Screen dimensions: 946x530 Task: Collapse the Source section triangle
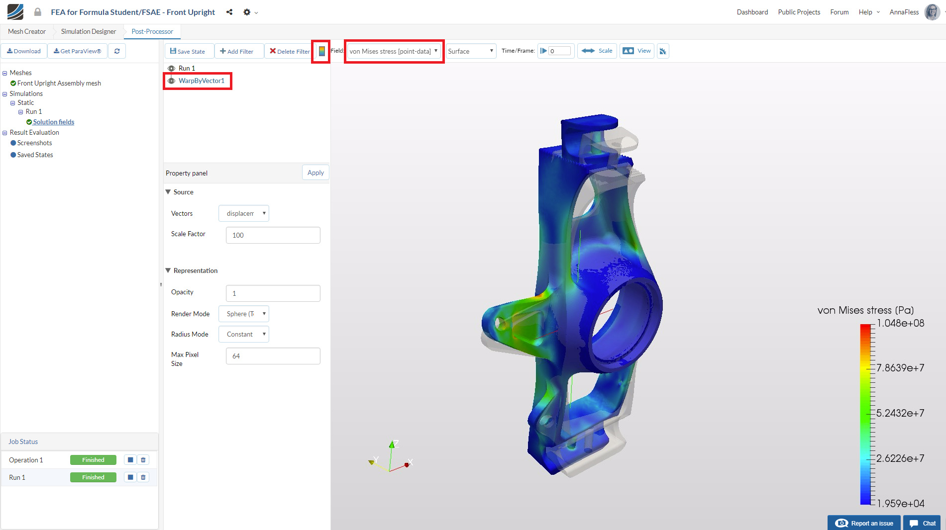[168, 192]
